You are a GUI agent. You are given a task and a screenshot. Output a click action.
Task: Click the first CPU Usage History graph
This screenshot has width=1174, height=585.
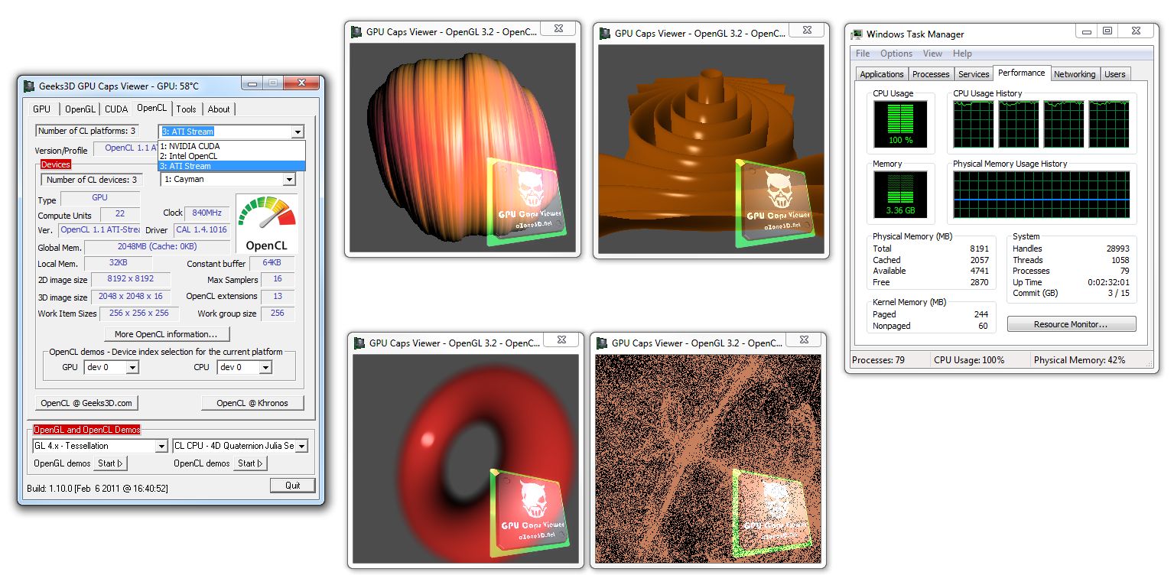(974, 124)
